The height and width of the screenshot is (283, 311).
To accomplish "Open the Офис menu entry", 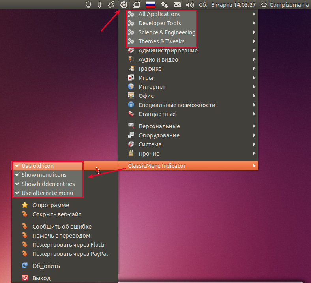I will 188,96.
